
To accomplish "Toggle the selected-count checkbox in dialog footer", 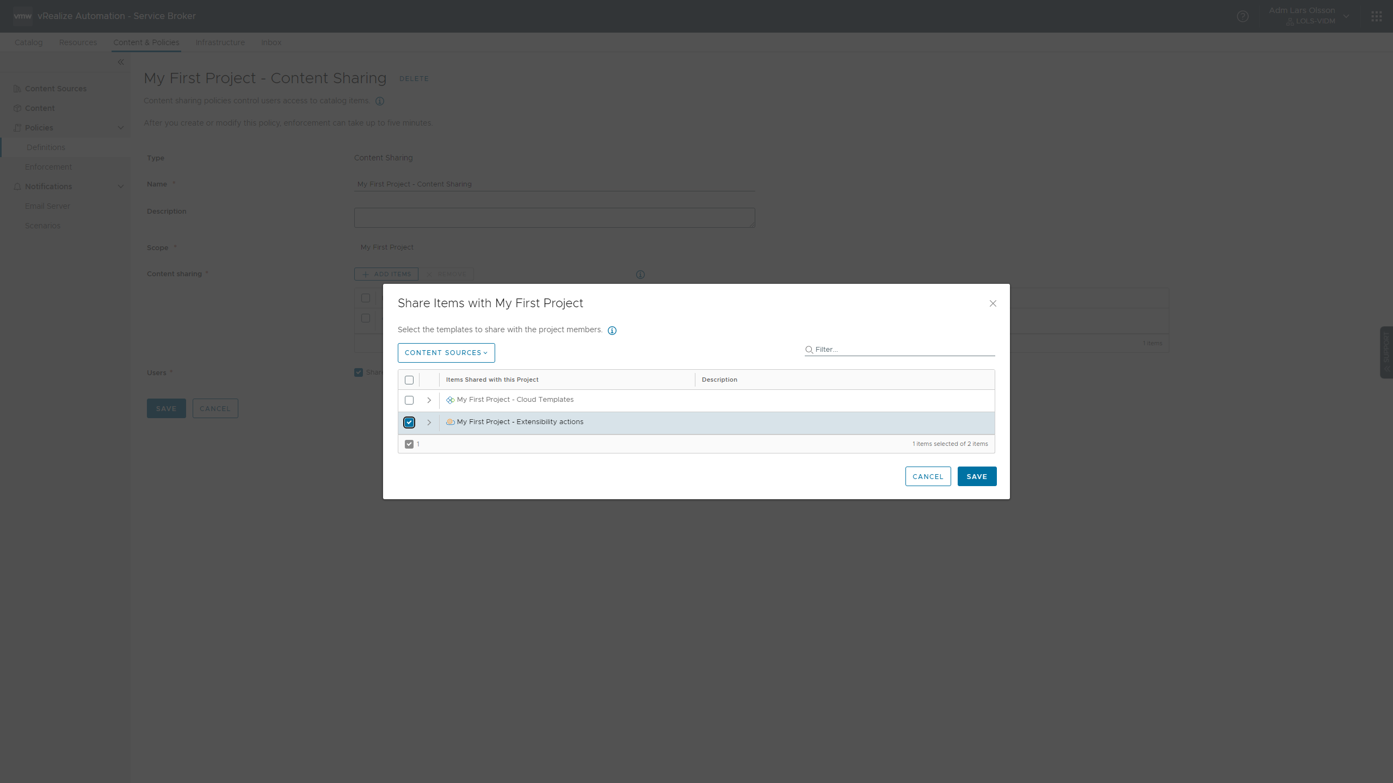I will (409, 444).
